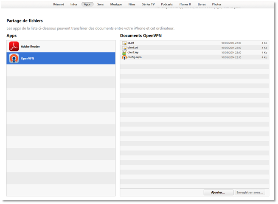Viewport: 278px width, 204px height.
Task: Open the Musique tab
Action: click(x=116, y=4)
